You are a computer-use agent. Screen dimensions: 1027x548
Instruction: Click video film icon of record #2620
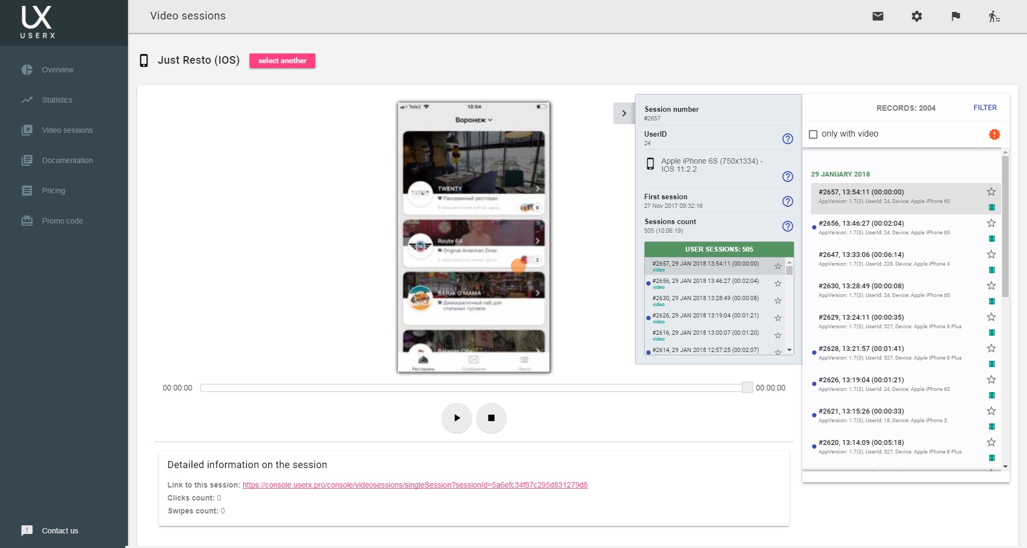(992, 458)
